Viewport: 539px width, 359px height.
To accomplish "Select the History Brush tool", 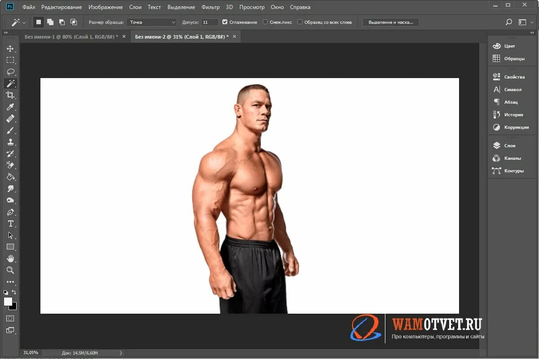I will (10, 153).
